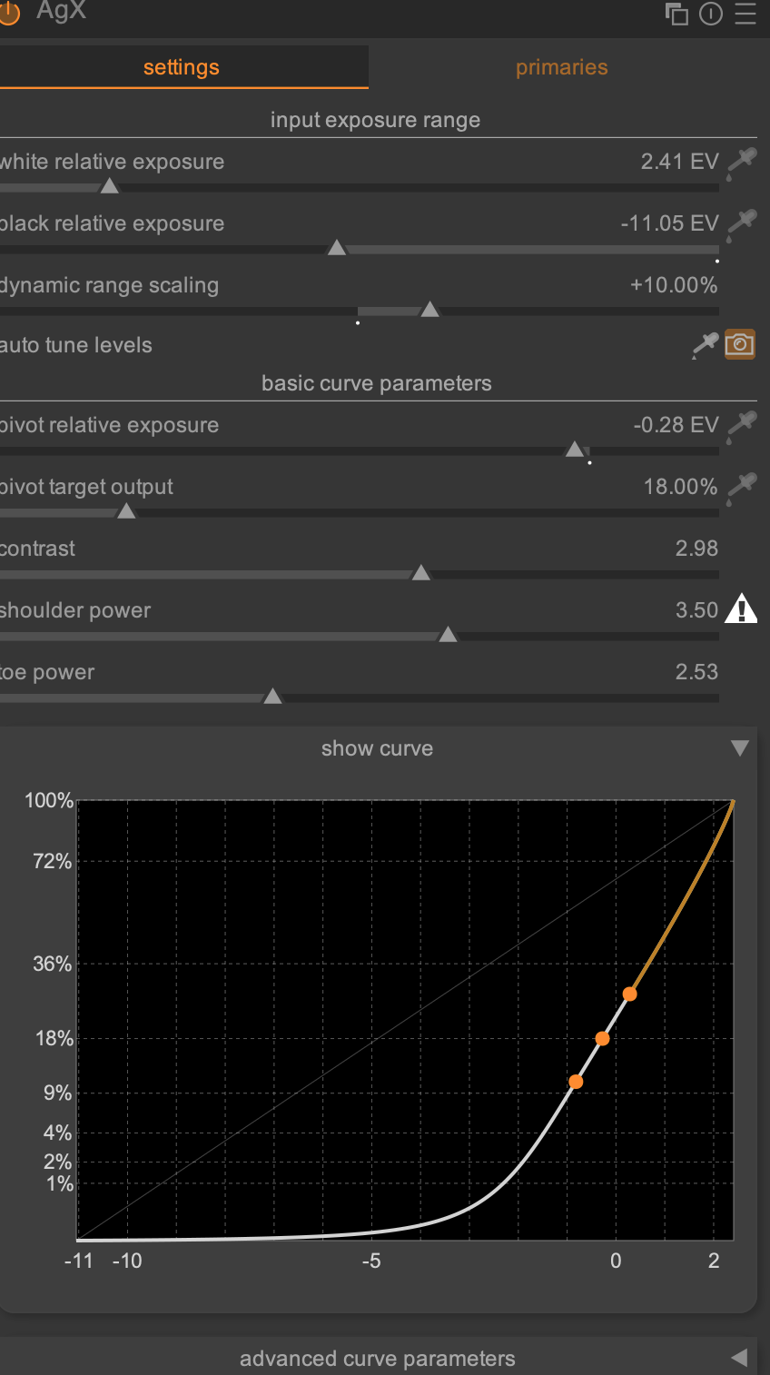Open AgX presets hamburger menu
The image size is (770, 1375).
745,14
